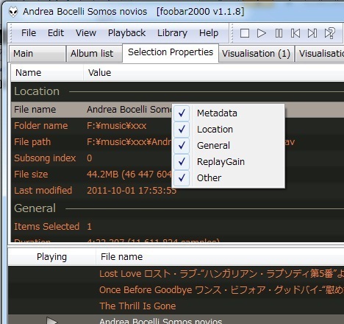Open the Help menu

209,33
